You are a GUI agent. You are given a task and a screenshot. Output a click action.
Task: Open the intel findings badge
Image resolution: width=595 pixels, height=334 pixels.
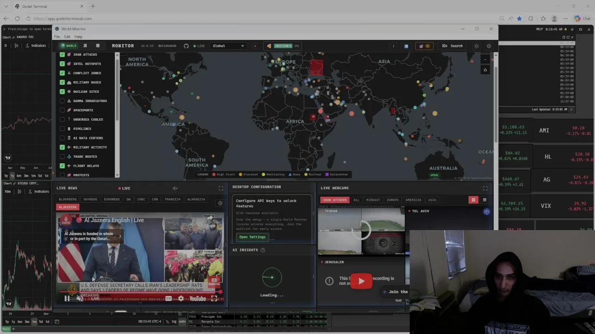pyautogui.click(x=424, y=46)
